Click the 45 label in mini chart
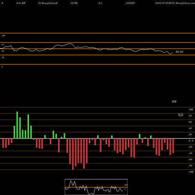Image resolution: width=195 pixels, height=195 pixels. point(126,185)
